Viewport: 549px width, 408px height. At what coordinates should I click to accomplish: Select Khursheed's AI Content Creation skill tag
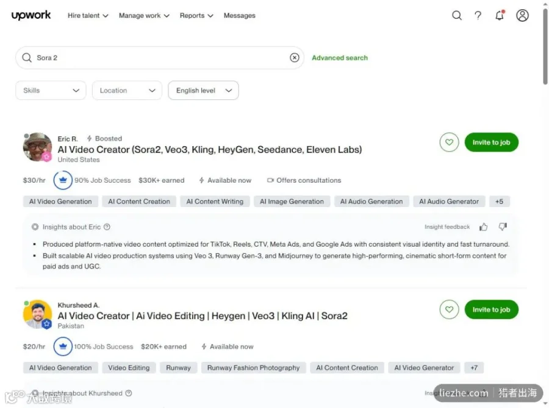pos(347,368)
